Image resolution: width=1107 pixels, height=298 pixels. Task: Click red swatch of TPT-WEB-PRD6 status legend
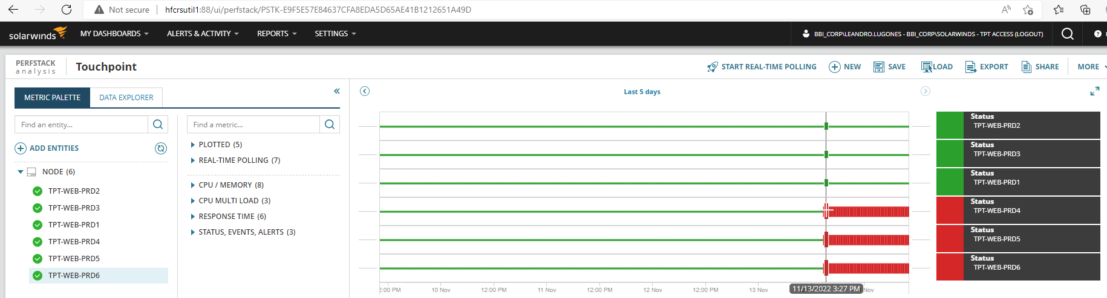click(950, 267)
